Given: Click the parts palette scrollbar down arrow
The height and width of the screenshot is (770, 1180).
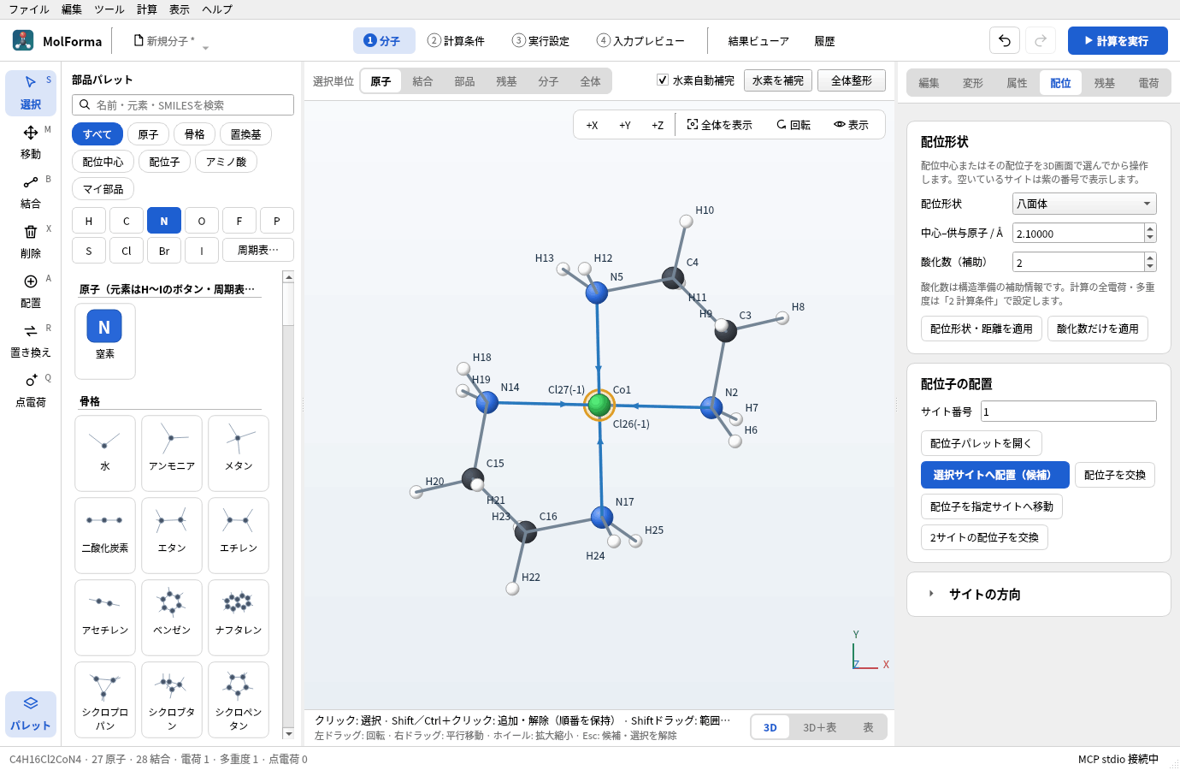Looking at the screenshot, I should click(x=288, y=733).
